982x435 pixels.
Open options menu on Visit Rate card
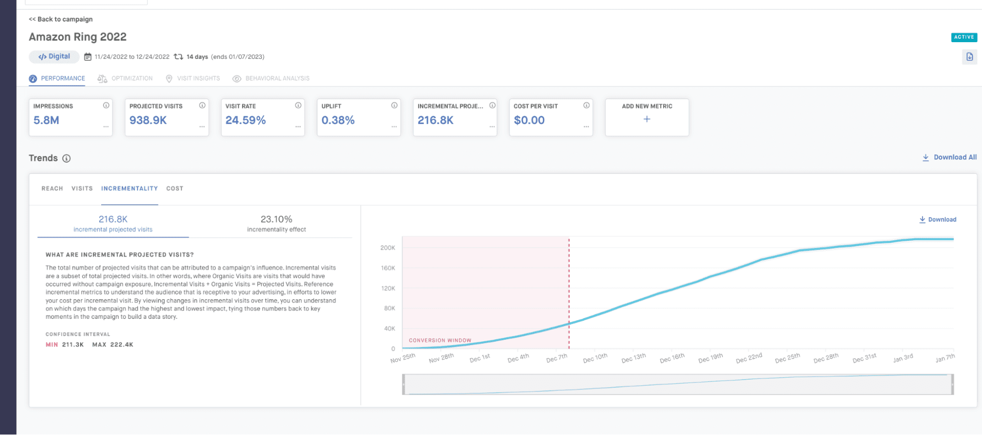click(x=298, y=127)
